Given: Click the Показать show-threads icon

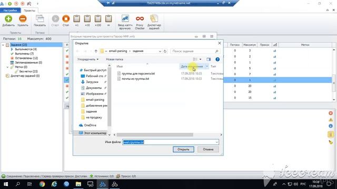Looking at the screenshot, I should (40, 19).
